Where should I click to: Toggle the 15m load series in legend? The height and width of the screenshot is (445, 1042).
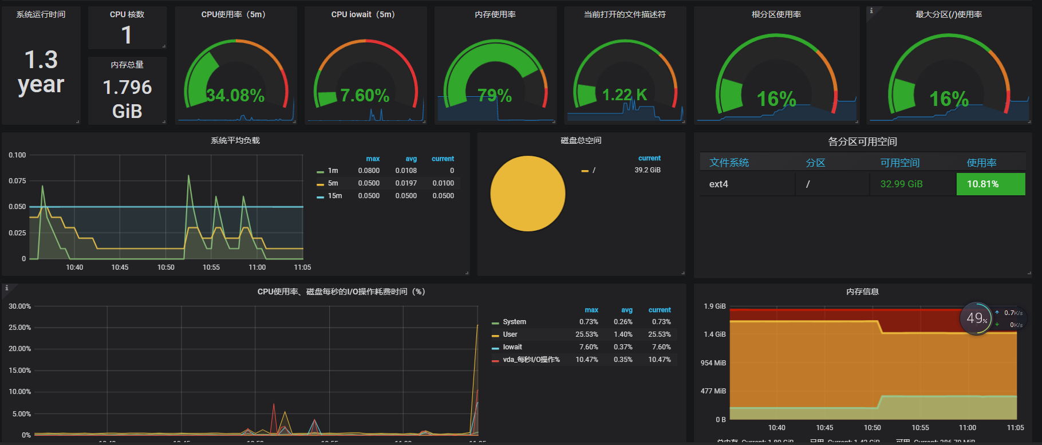335,196
